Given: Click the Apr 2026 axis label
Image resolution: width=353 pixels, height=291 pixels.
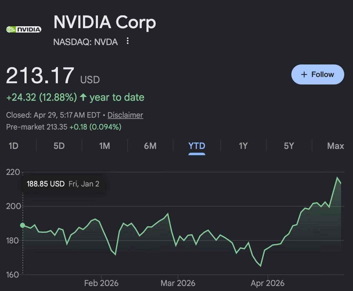Looking at the screenshot, I should click(x=267, y=283).
